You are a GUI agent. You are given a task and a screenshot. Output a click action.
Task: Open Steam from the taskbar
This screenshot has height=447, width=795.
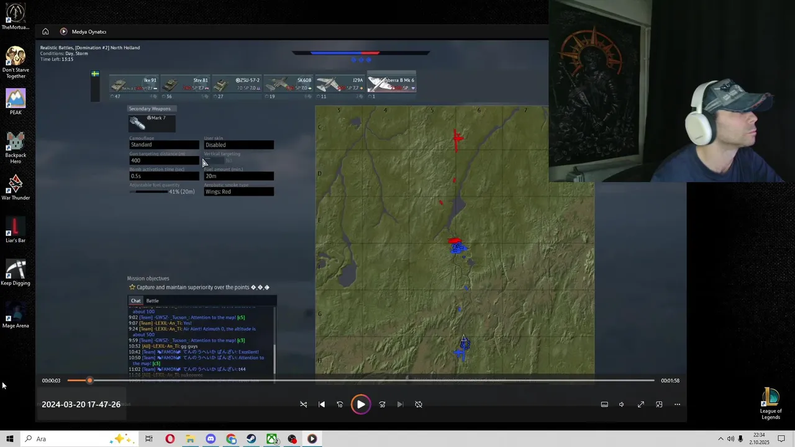(x=252, y=439)
